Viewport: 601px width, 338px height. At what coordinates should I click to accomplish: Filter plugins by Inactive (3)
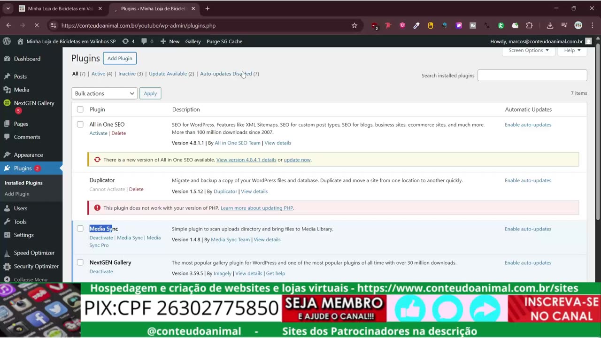pyautogui.click(x=131, y=74)
